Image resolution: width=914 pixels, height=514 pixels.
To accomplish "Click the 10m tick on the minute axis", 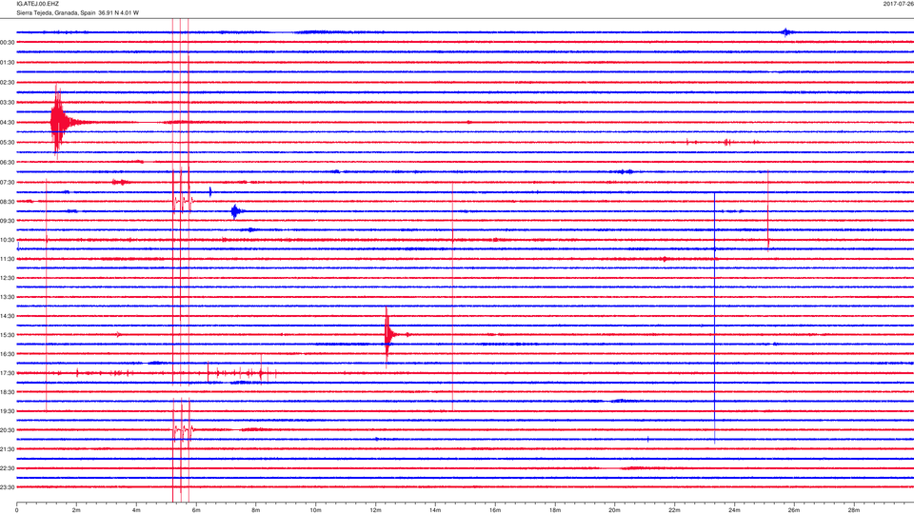I will click(315, 510).
